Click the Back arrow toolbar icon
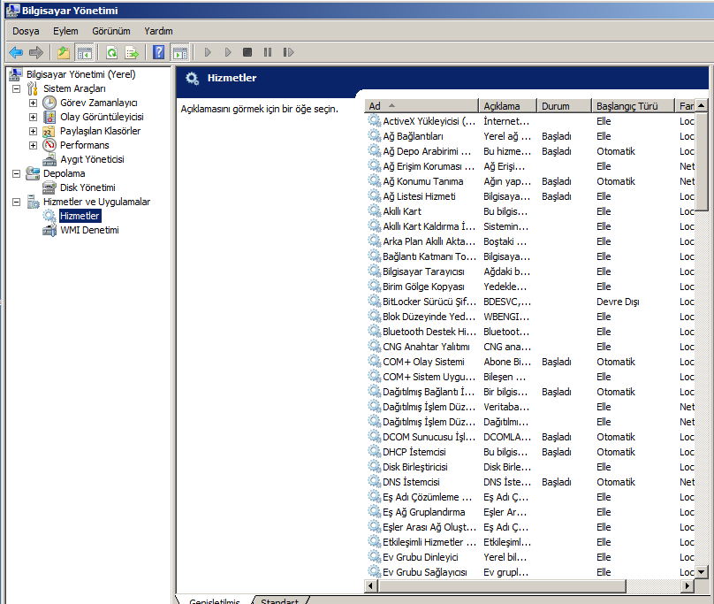The height and width of the screenshot is (604, 714). pos(16,52)
